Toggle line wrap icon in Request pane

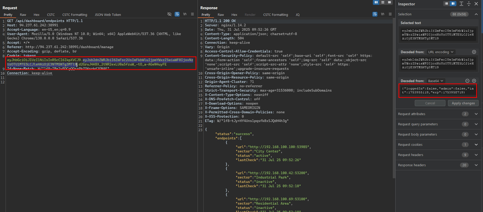pos(177,14)
